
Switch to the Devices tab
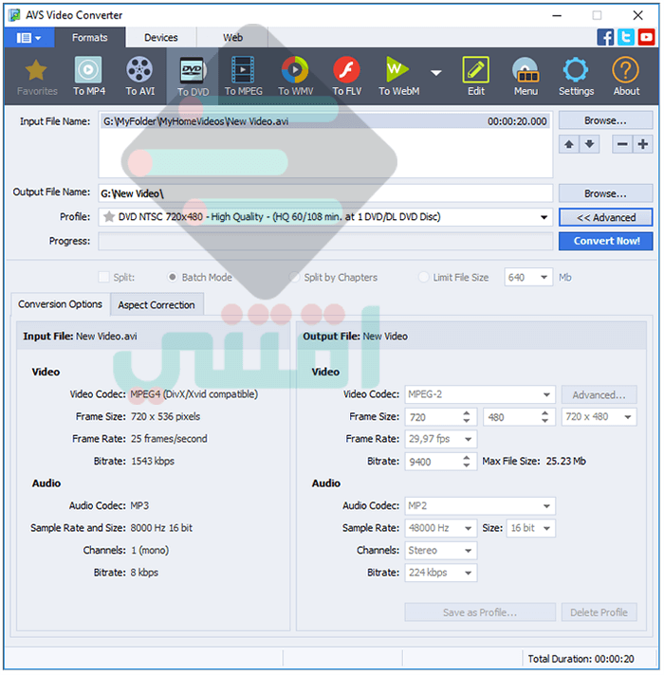(x=160, y=38)
